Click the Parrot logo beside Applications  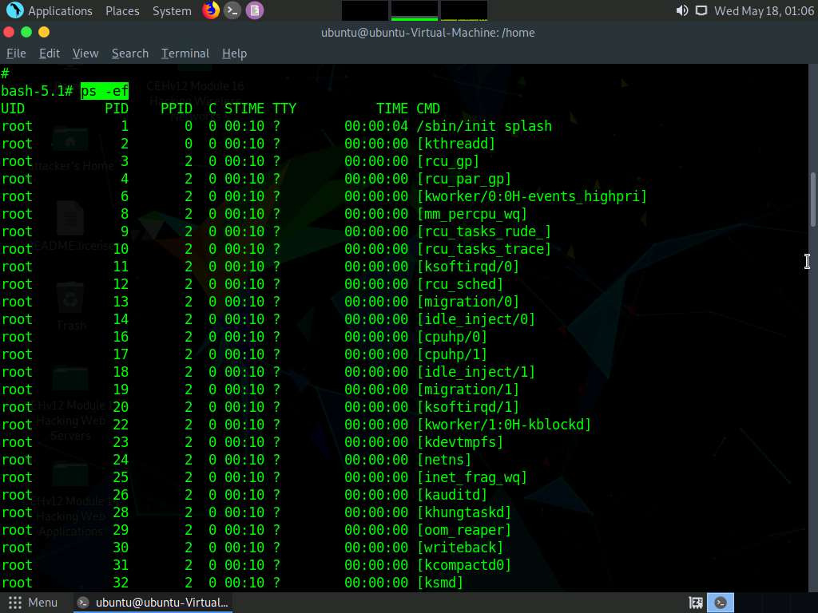pos(14,10)
